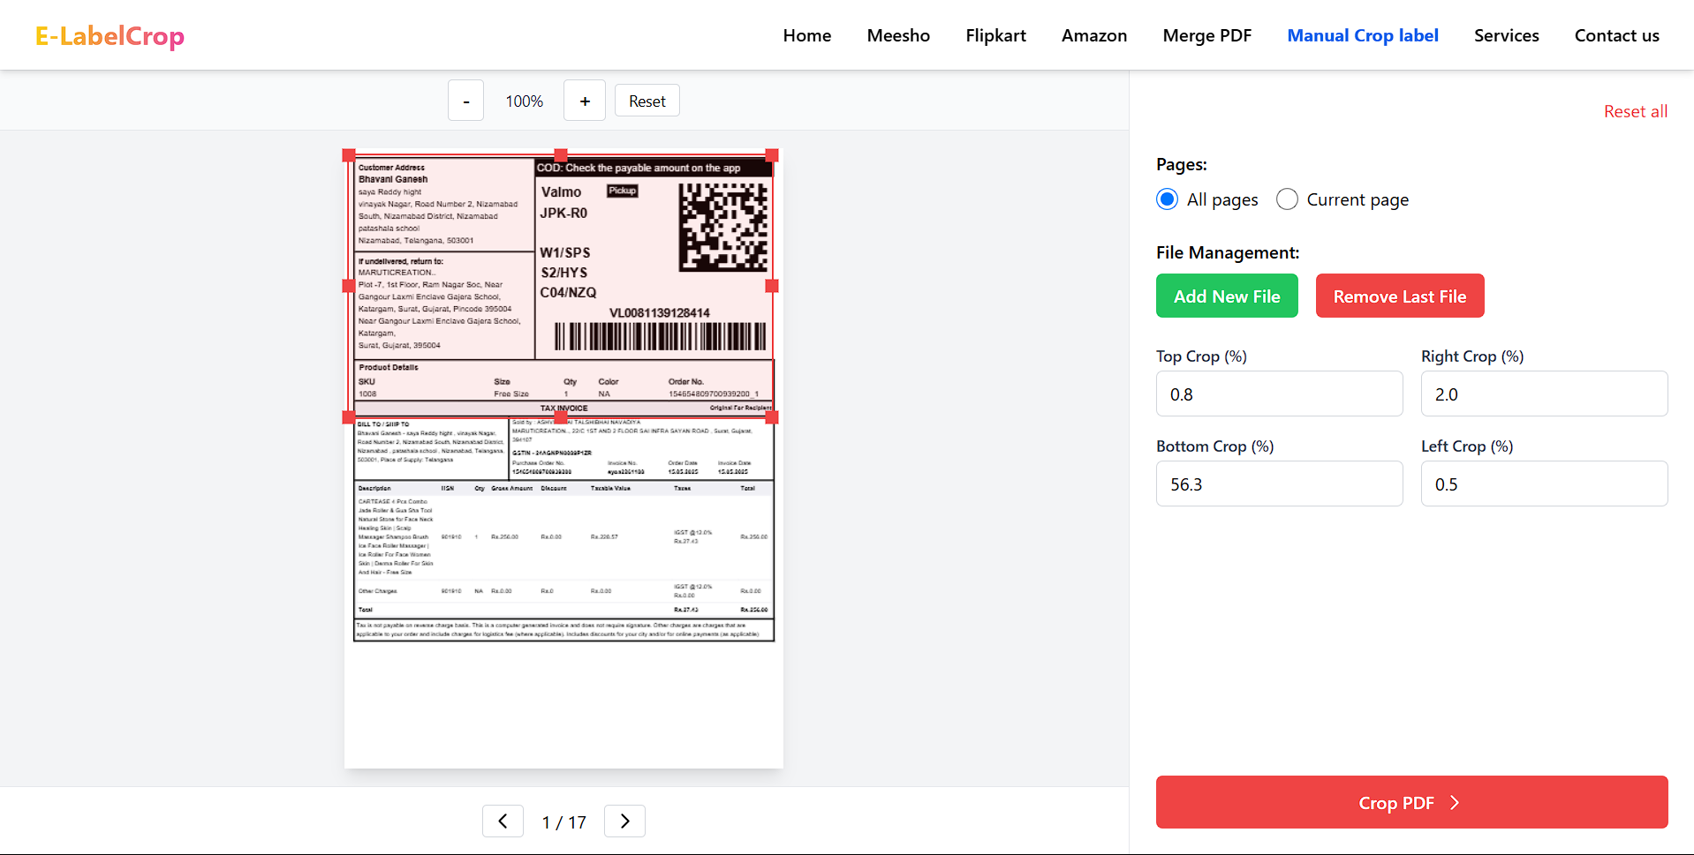1694x855 pixels.
Task: Zoom out with the minus button
Action: pos(465,100)
